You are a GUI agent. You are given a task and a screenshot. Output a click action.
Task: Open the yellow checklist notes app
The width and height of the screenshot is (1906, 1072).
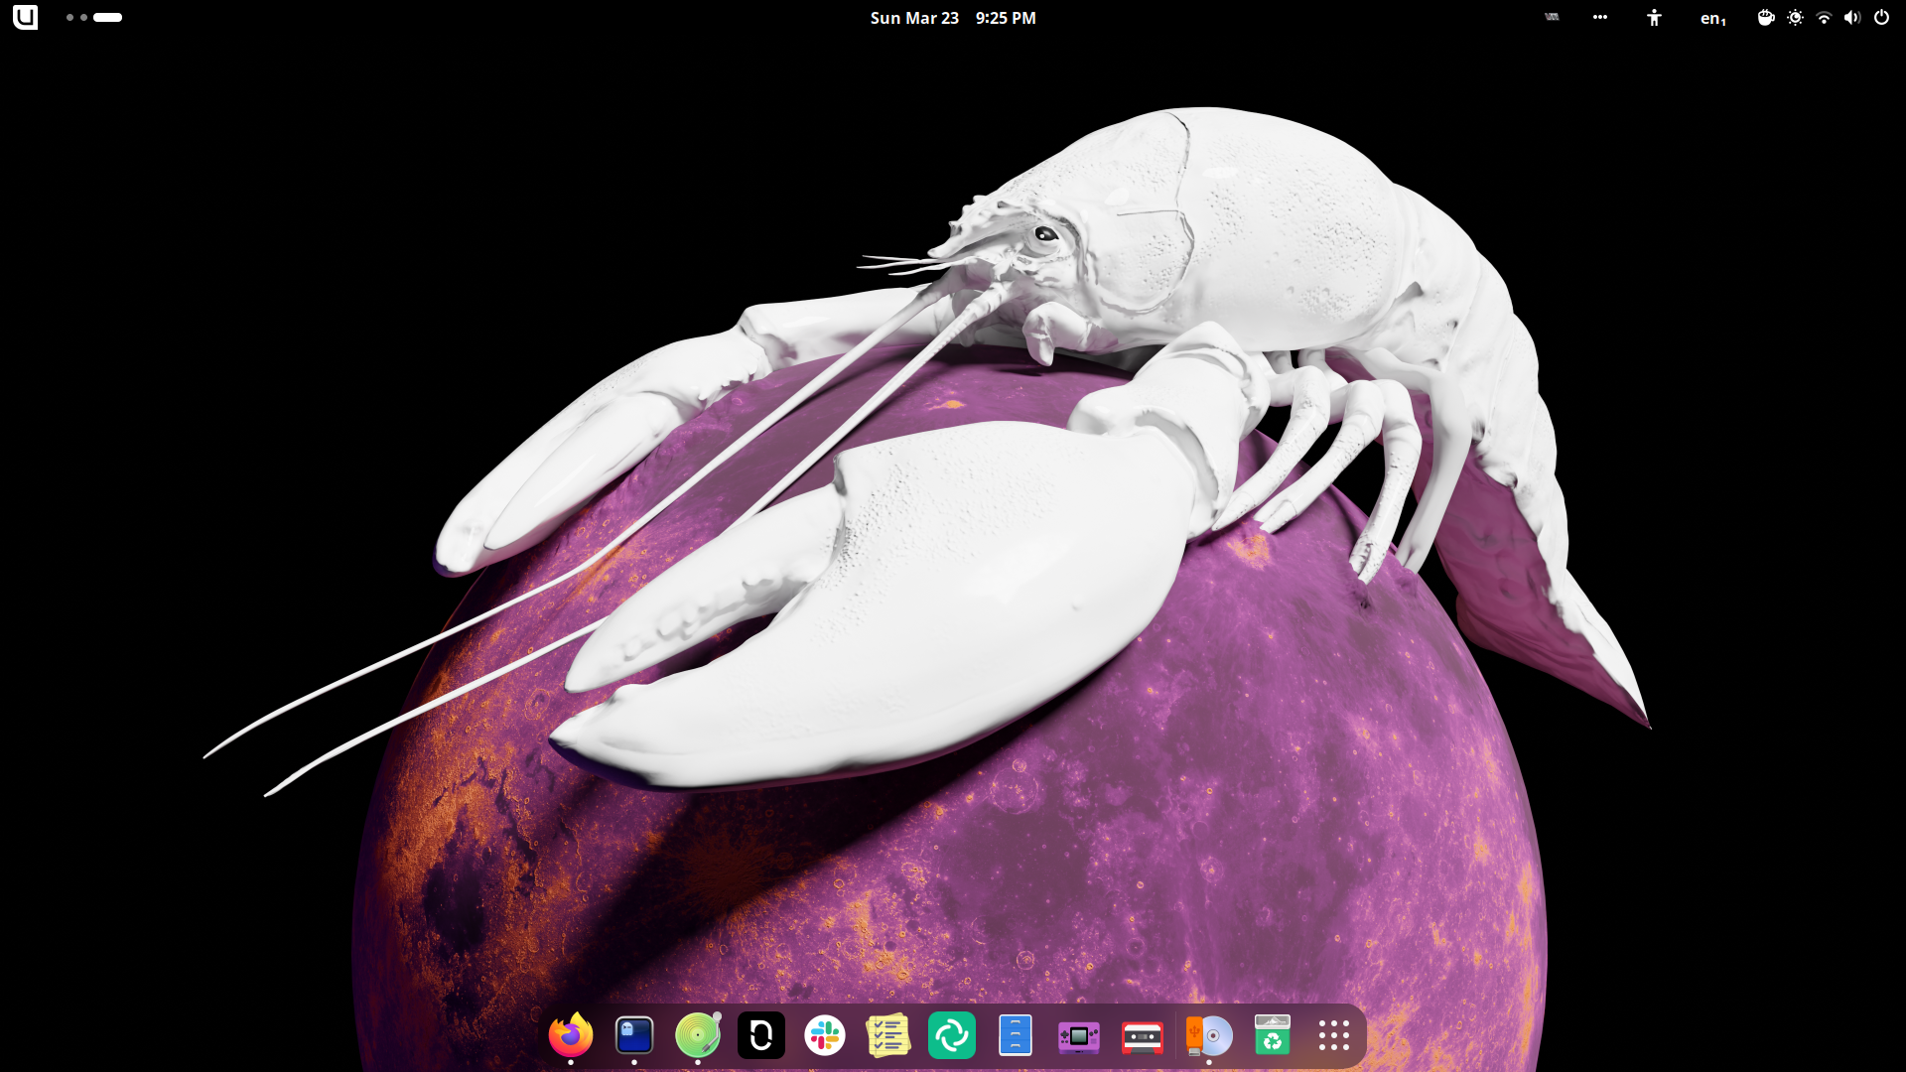coord(888,1035)
